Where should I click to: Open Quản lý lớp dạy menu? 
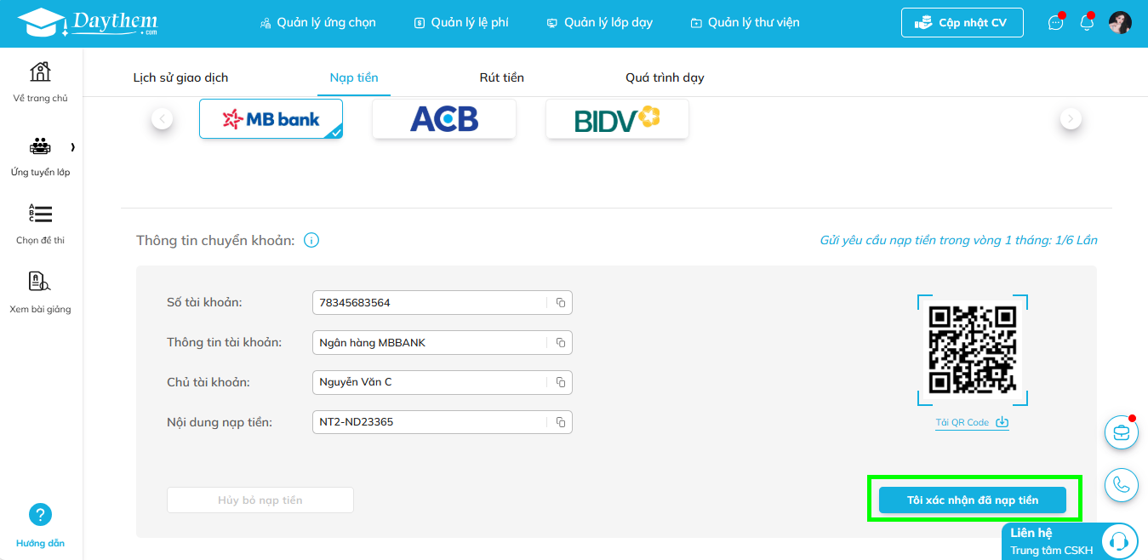(x=599, y=23)
